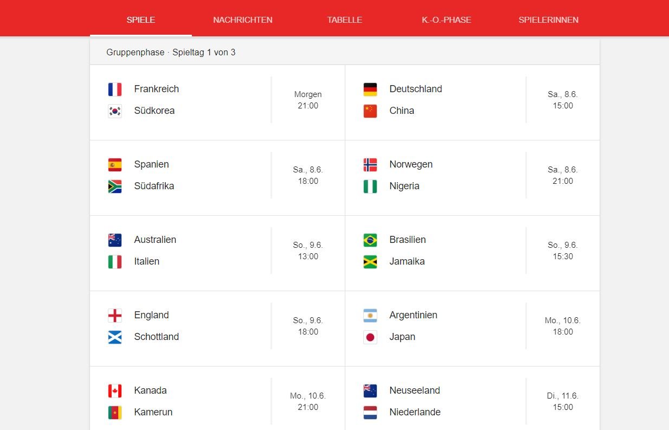
Task: Click the Canada flag icon
Action: pyautogui.click(x=114, y=391)
